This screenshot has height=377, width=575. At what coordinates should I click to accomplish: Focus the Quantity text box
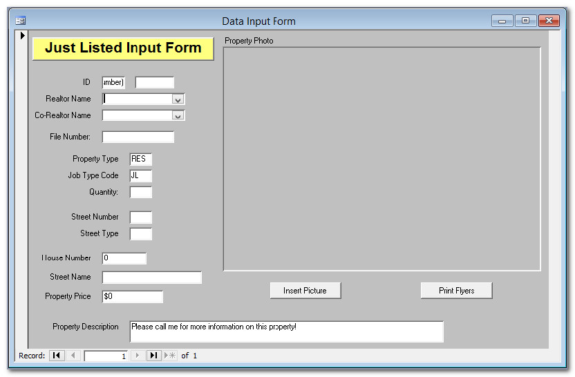click(140, 193)
